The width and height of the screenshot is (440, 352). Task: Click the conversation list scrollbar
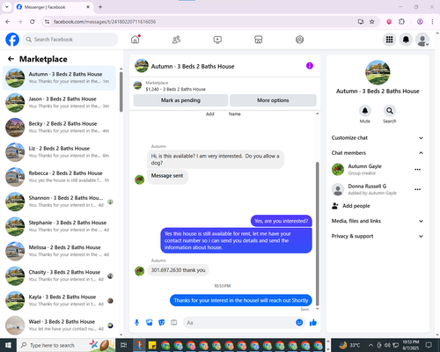121,92
